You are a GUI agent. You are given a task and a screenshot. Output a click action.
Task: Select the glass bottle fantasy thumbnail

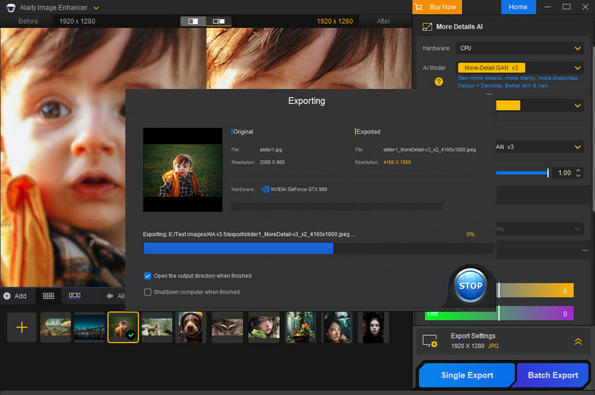(300, 327)
